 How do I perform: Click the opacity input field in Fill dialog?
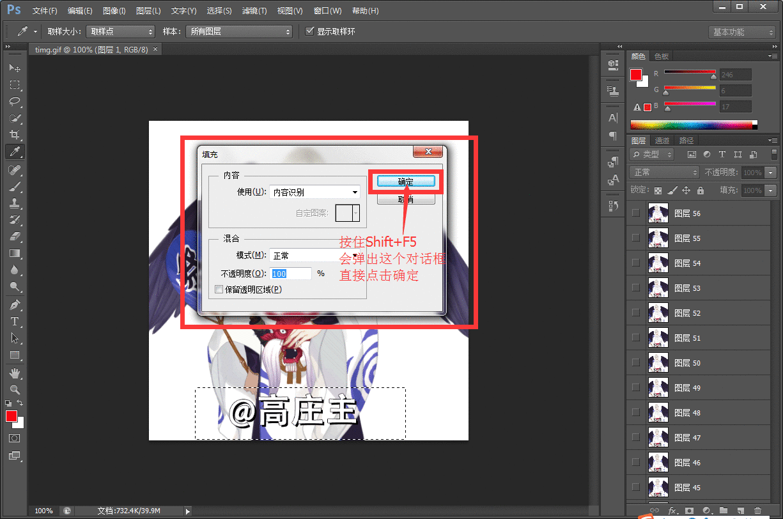pos(291,274)
